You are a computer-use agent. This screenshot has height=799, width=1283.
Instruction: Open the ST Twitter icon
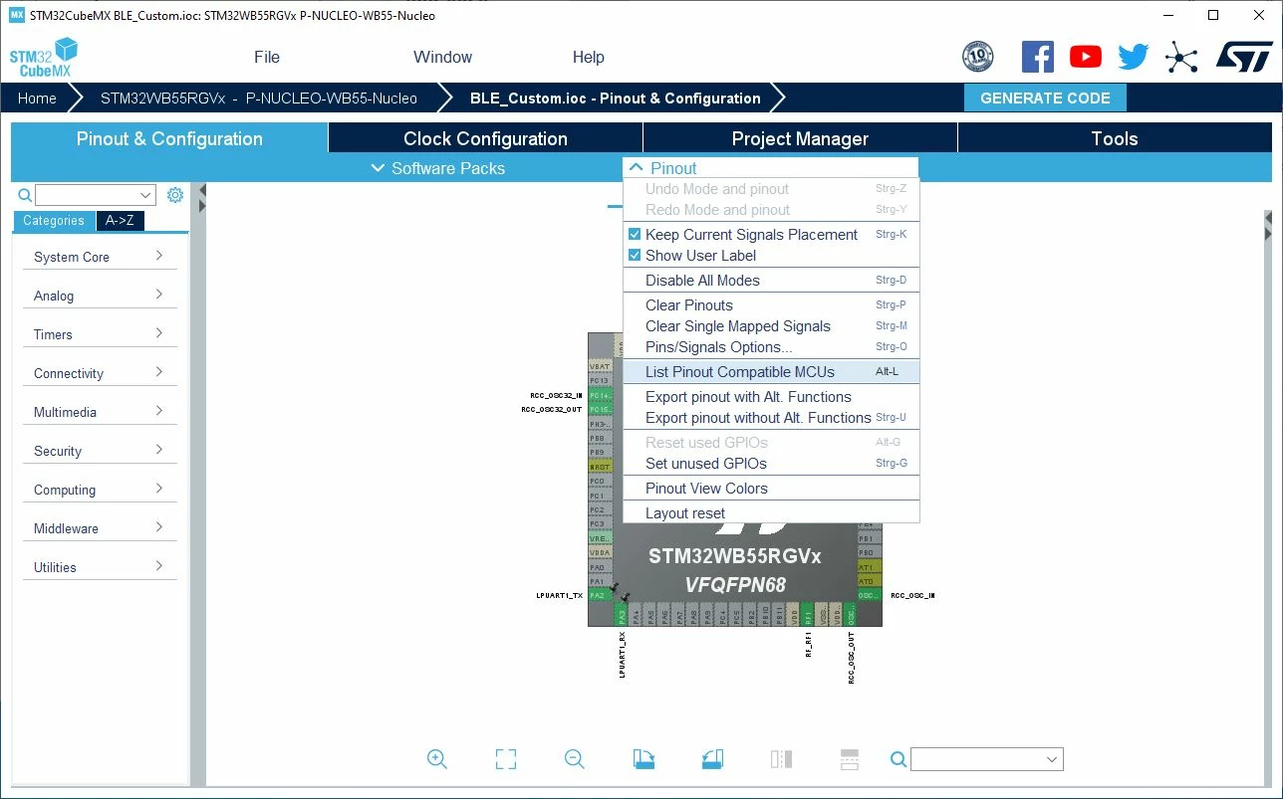[1134, 57]
